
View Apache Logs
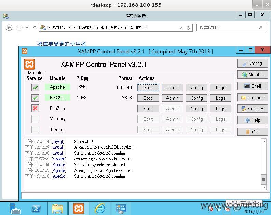click(220, 87)
